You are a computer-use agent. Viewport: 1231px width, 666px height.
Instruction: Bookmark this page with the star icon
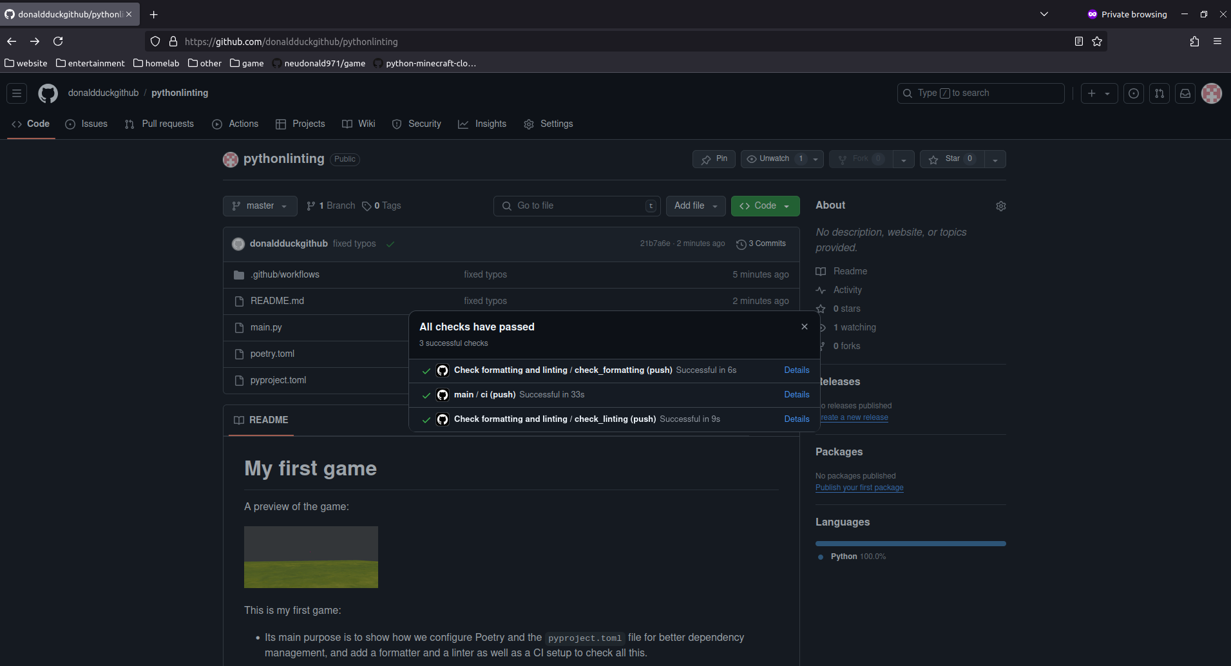coord(1097,41)
